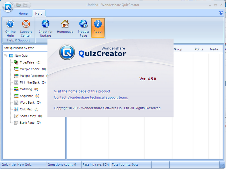The width and height of the screenshot is (226, 169).
Task: Select the Short Essay question type
Action: click(x=28, y=116)
